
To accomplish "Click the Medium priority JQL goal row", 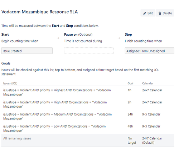I will 88,116.
